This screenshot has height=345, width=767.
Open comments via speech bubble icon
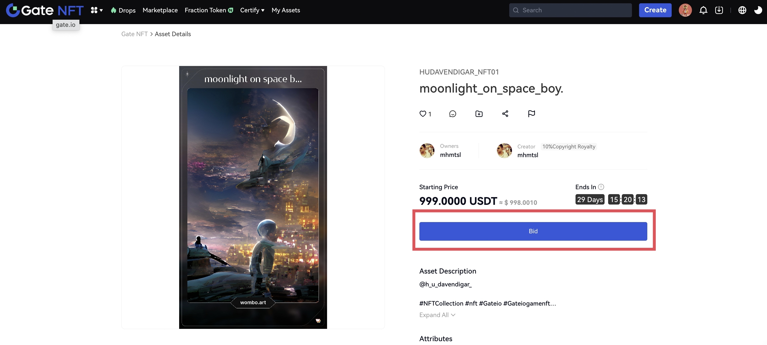(452, 114)
